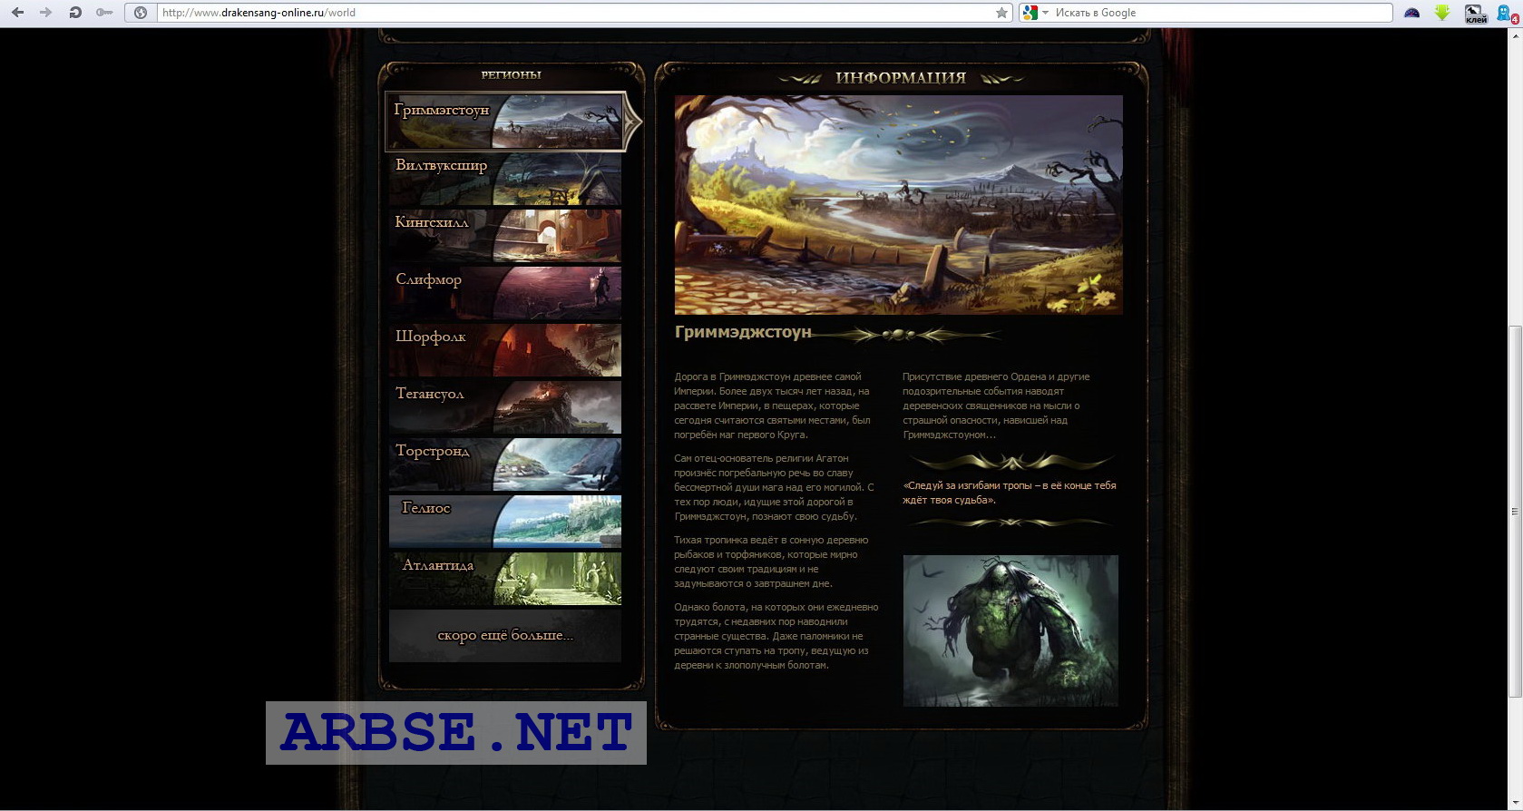Image resolution: width=1523 pixels, height=811 pixels.
Task: Click the Гриммэджстоун heading text
Action: [x=743, y=332]
